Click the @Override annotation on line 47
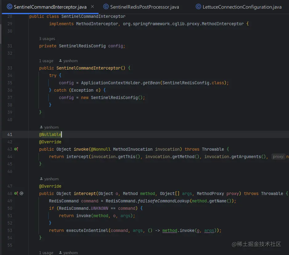 click(x=50, y=186)
